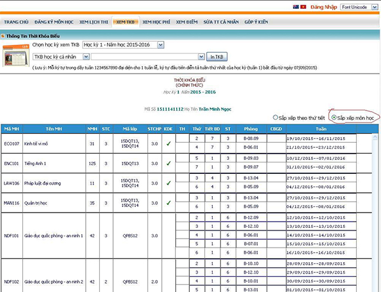This screenshot has width=381, height=292.
Task: Click the green KDK checkmark for MAN116
Action: pyautogui.click(x=168, y=203)
